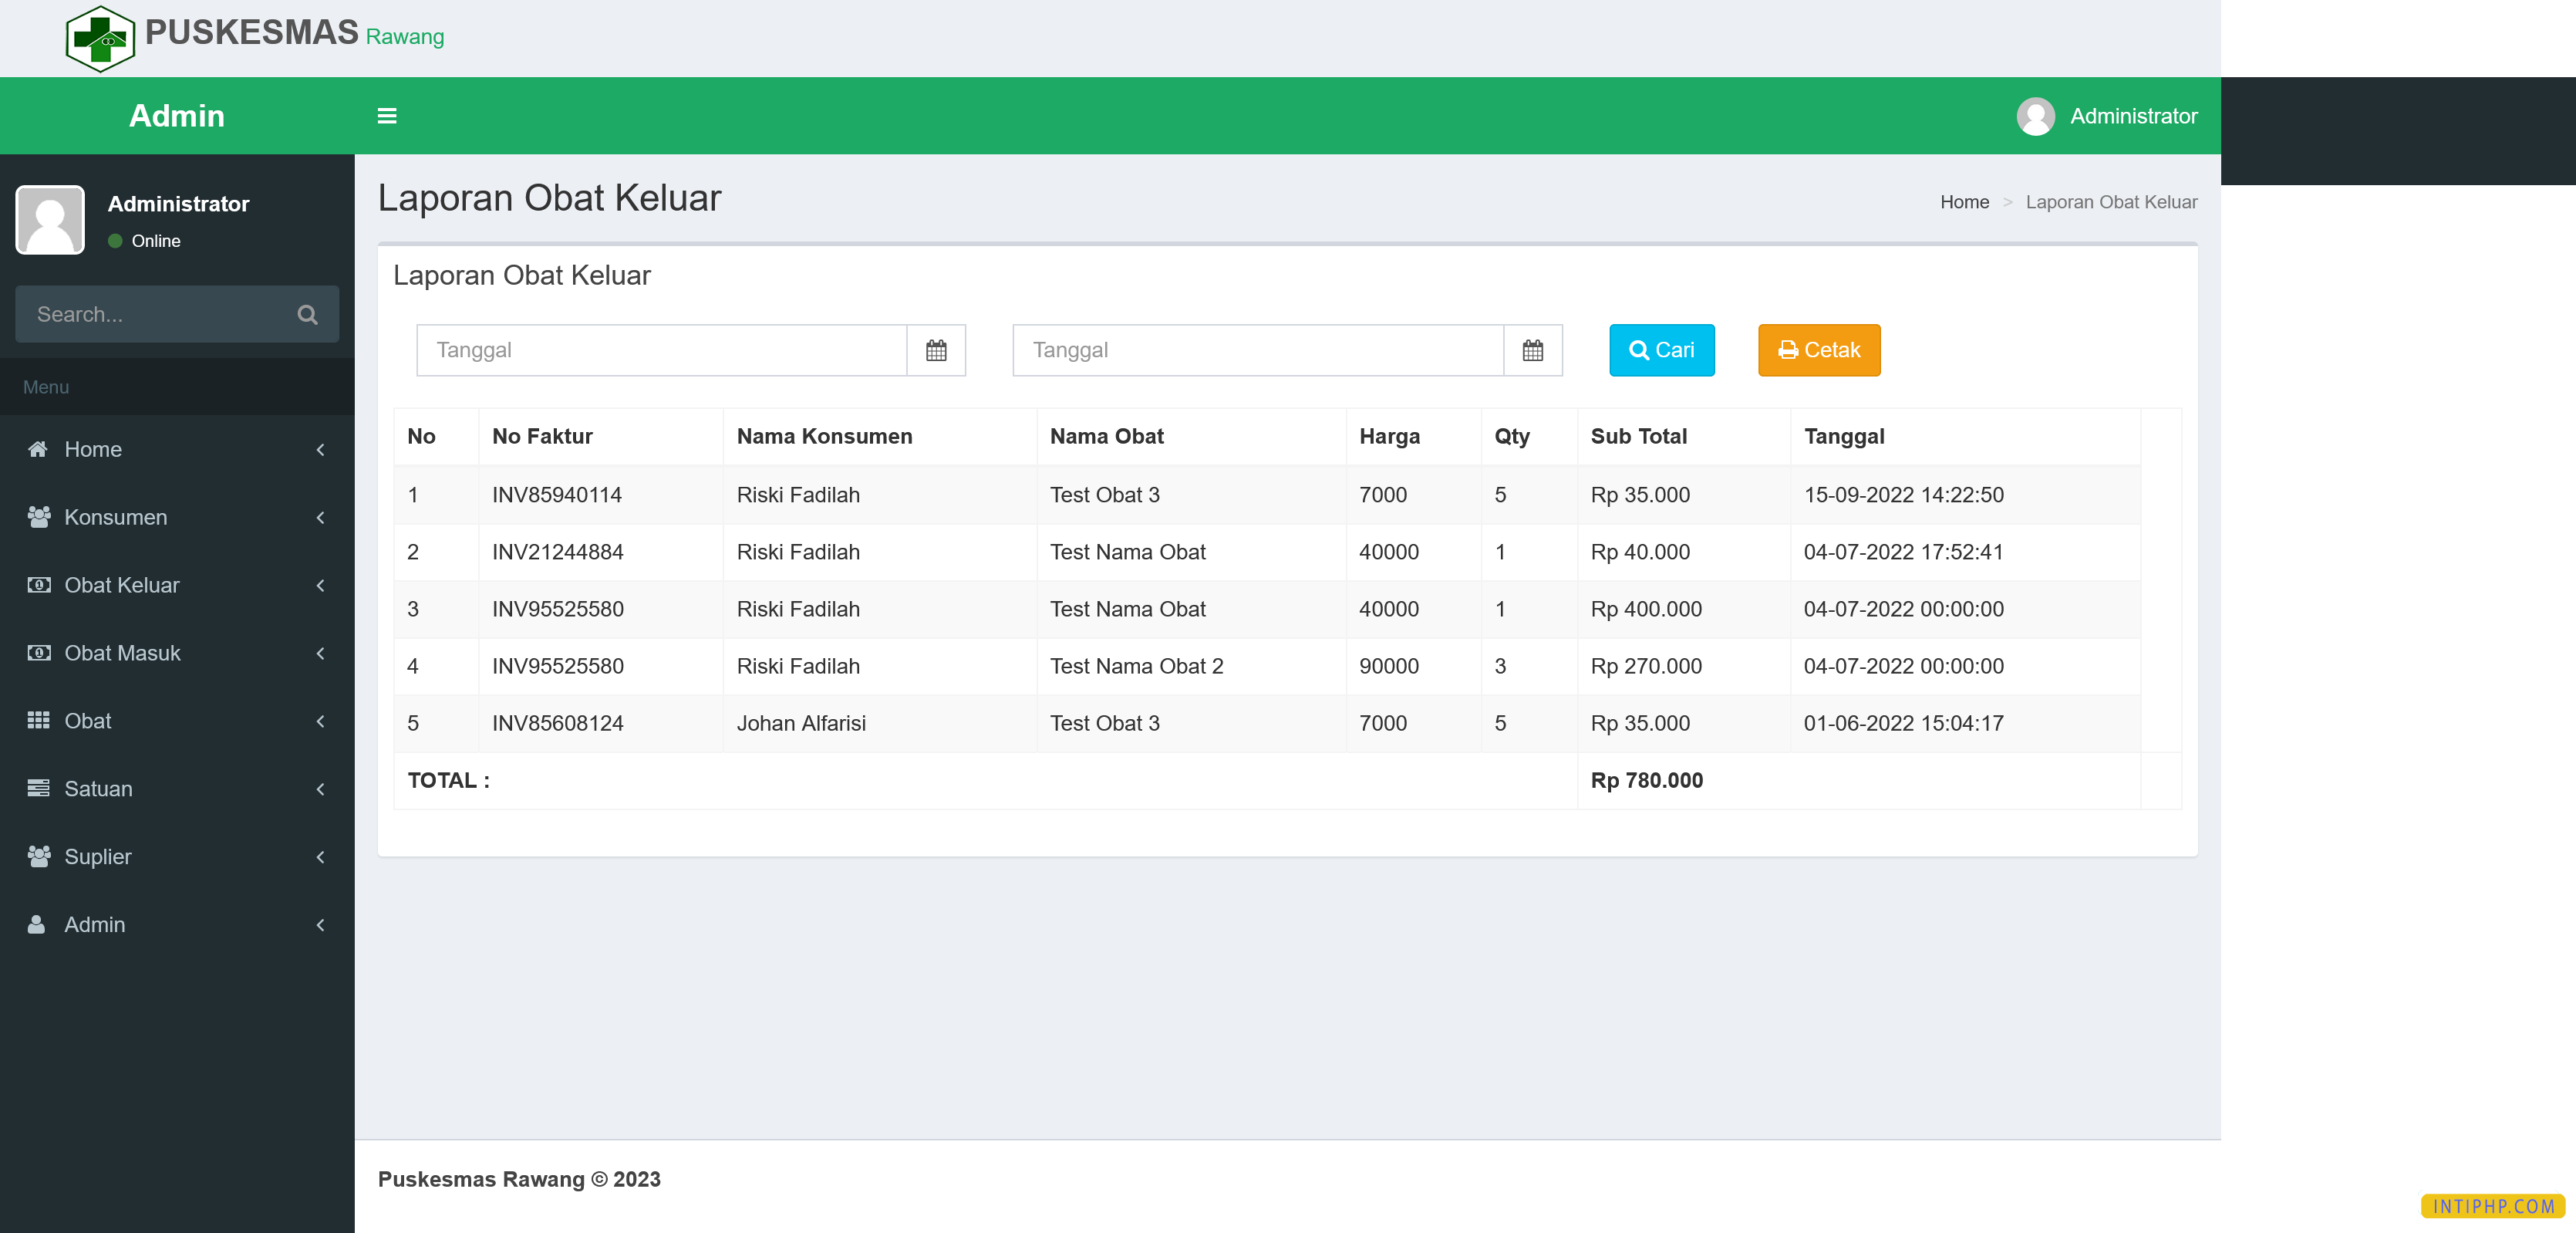Viewport: 2576px width, 1233px height.
Task: Focus the first Tanggal date field
Action: tap(661, 350)
